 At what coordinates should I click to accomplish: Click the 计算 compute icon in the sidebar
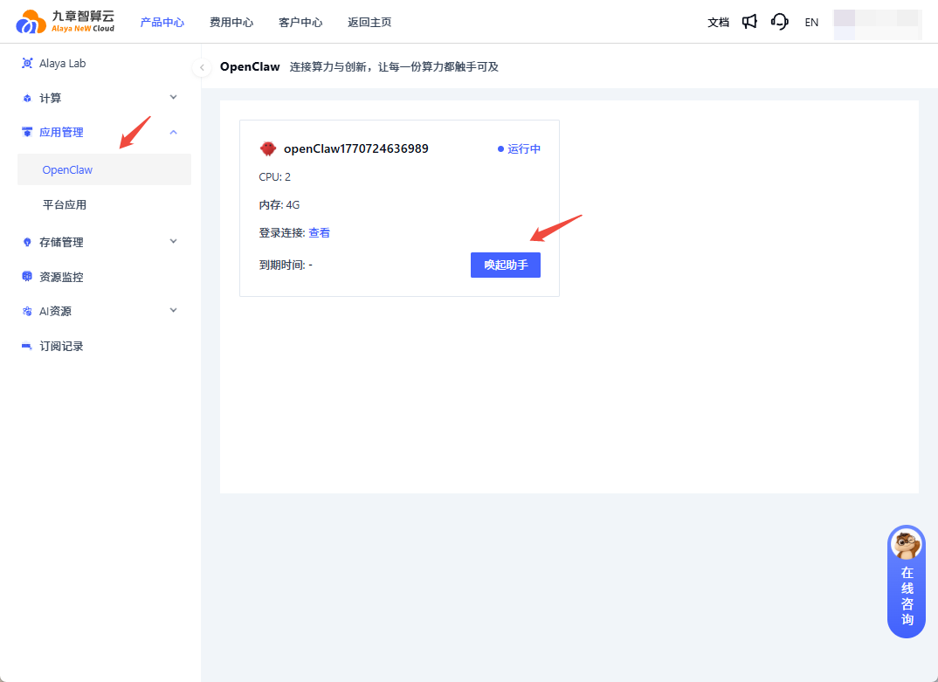pyautogui.click(x=26, y=97)
